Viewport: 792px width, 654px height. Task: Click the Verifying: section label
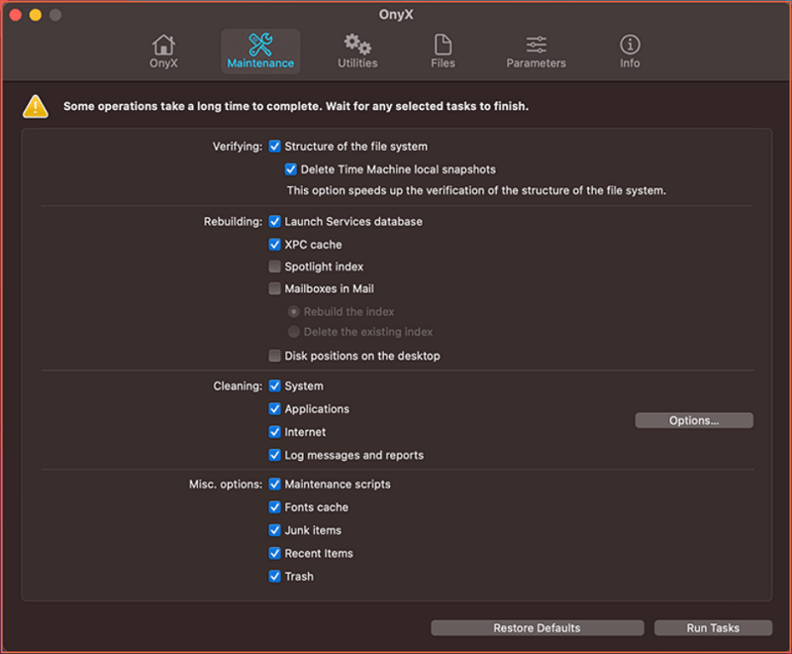pyautogui.click(x=238, y=147)
